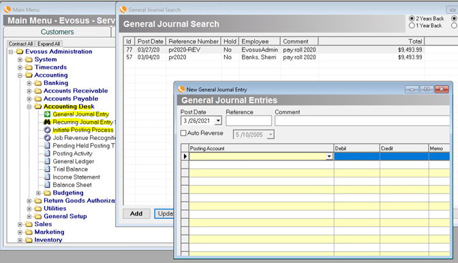Select the pr2020-REV journal row

pyautogui.click(x=275, y=50)
